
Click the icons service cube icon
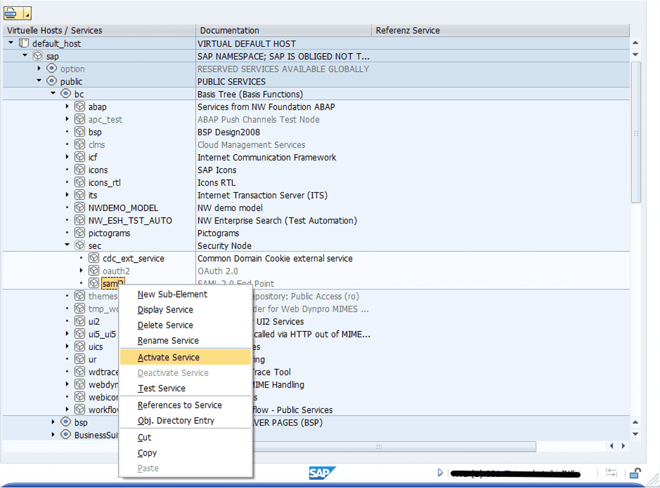click(x=80, y=169)
